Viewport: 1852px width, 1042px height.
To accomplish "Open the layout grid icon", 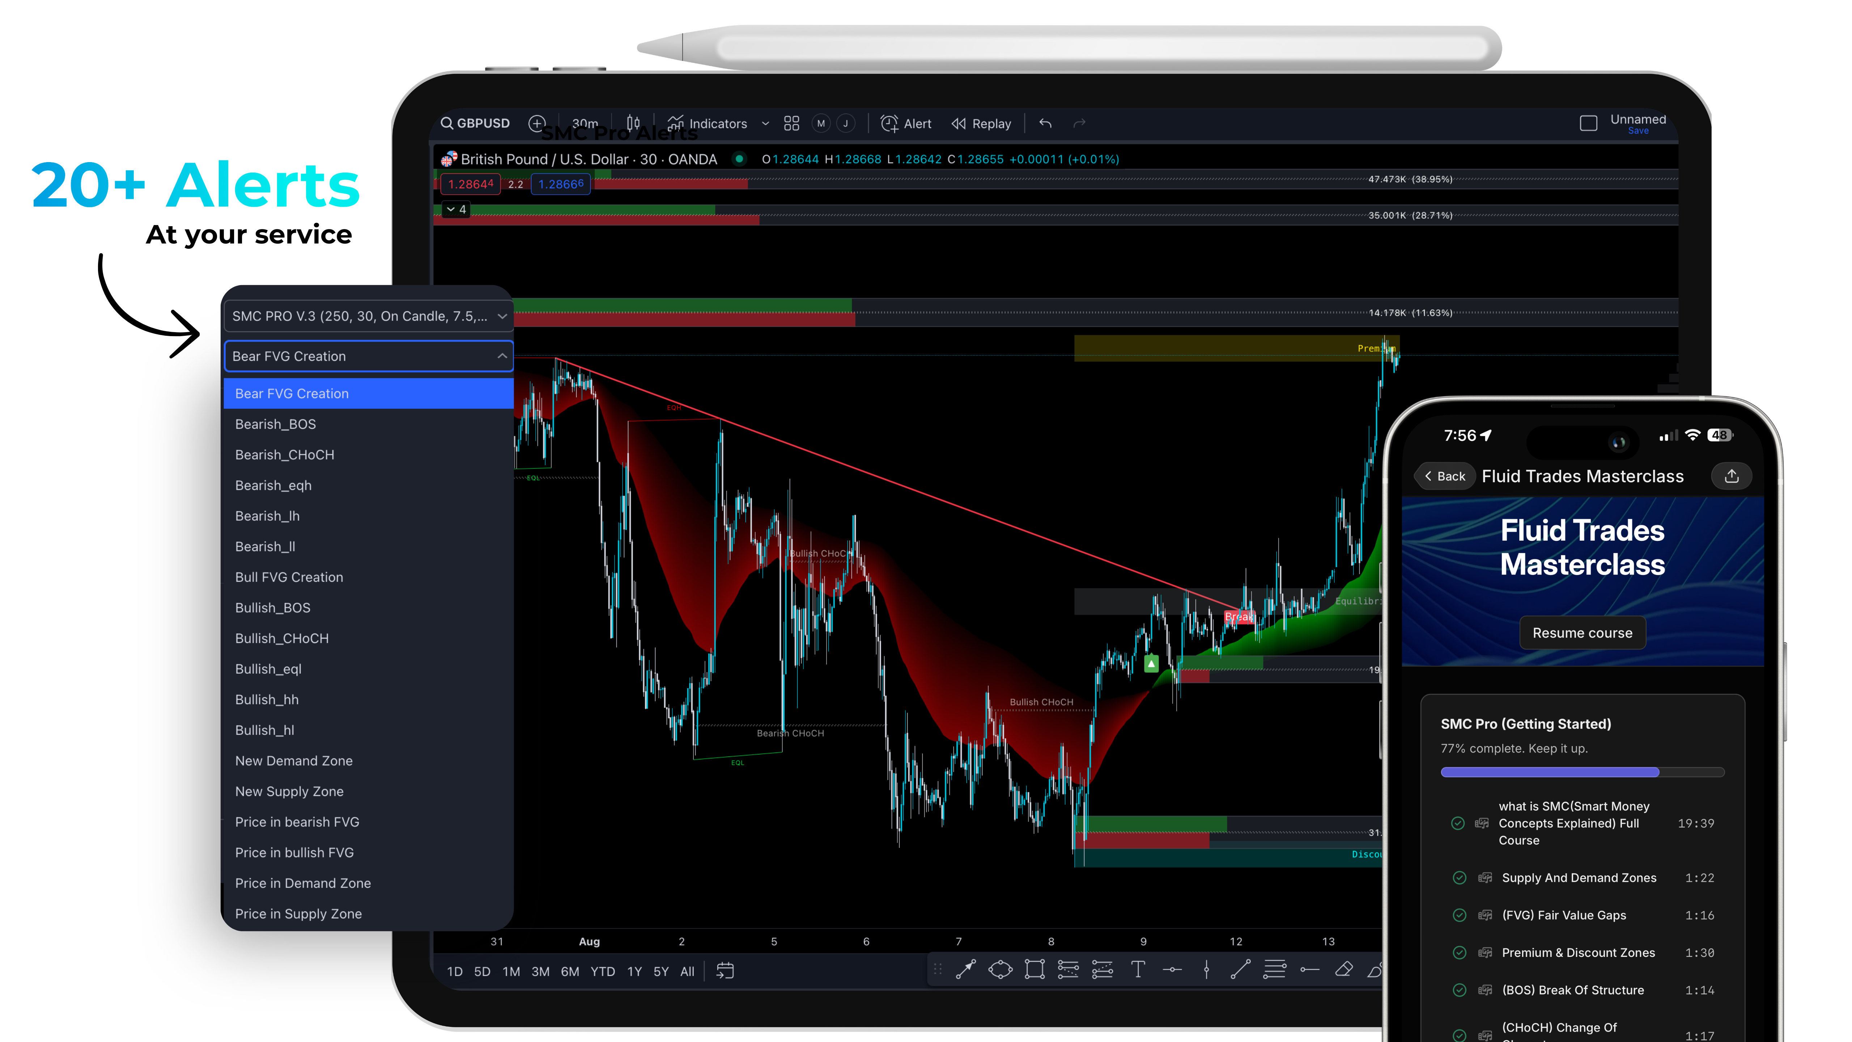I will coord(791,124).
